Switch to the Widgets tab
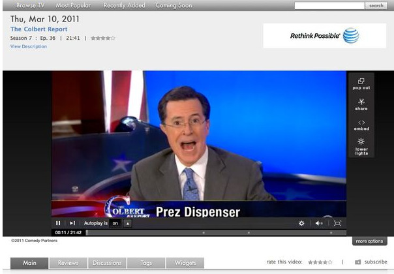This screenshot has width=394, height=274. click(185, 263)
